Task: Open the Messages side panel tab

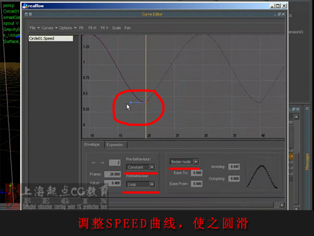Action: point(307,162)
